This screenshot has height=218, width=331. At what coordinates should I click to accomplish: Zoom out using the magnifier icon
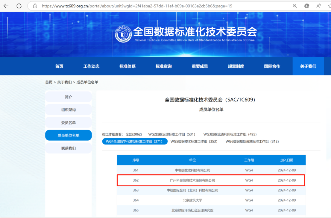(x=294, y=6)
